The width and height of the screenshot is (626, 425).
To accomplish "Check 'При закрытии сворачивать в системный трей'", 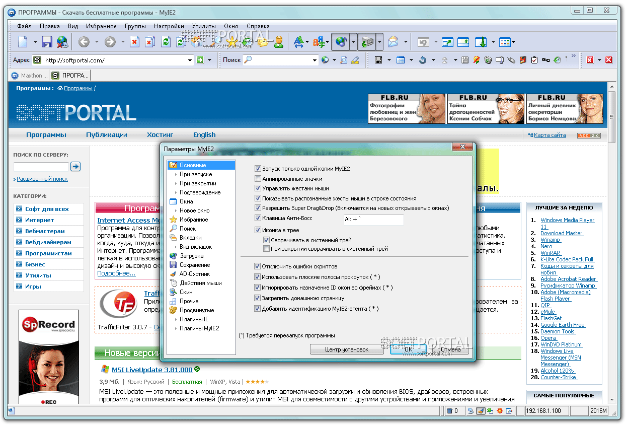I will pos(267,249).
